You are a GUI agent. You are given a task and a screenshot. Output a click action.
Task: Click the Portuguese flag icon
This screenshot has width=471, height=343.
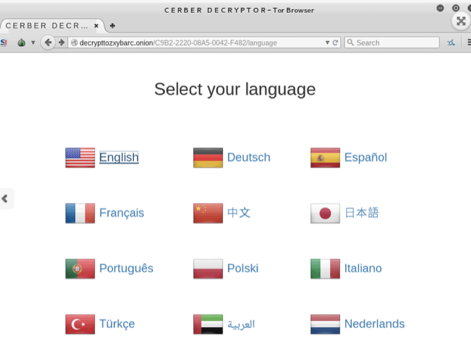point(80,268)
